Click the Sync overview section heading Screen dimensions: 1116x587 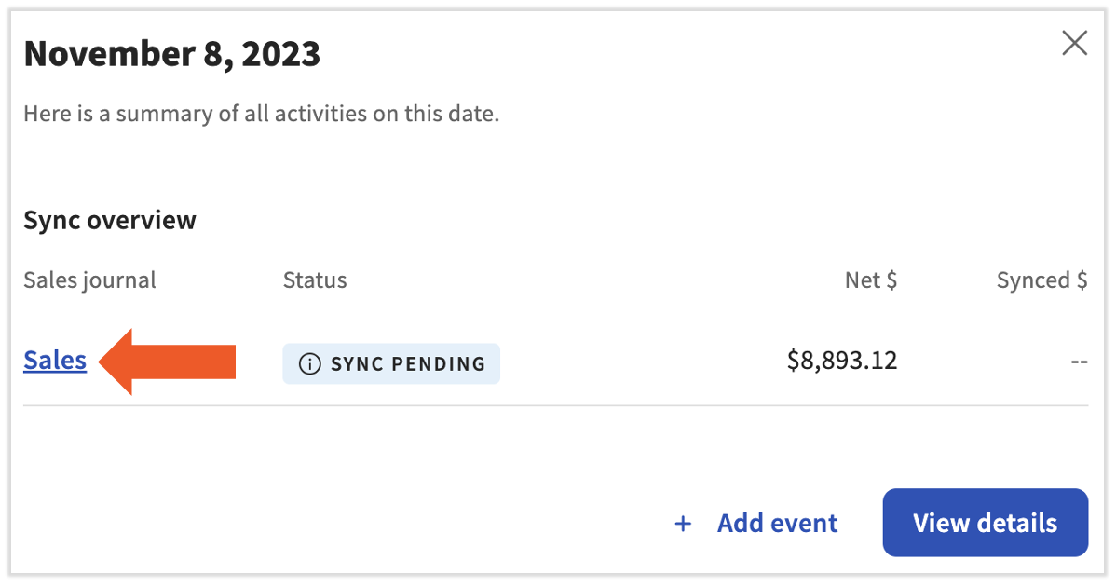[x=110, y=221]
